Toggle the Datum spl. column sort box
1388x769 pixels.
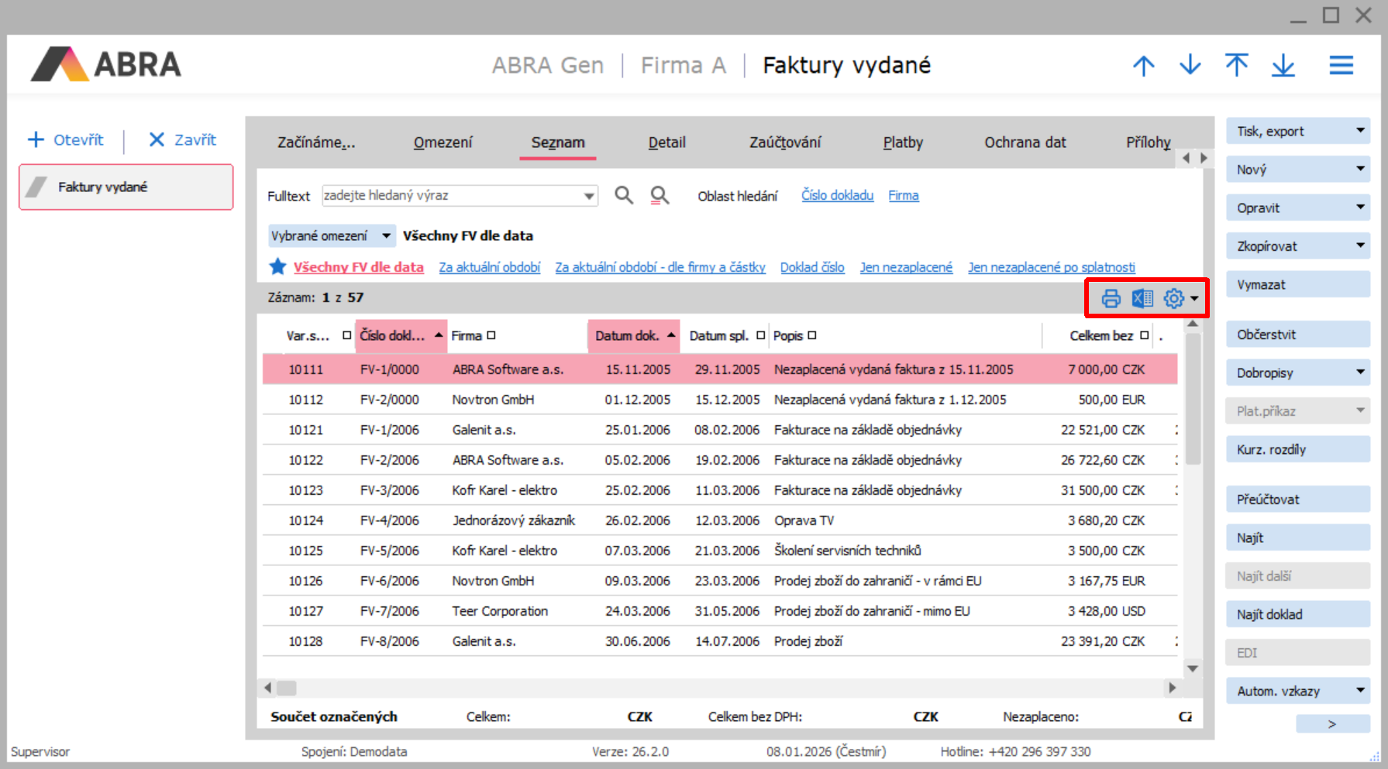(x=760, y=335)
